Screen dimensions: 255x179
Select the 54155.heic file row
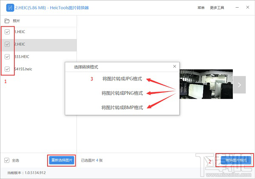click(39, 69)
